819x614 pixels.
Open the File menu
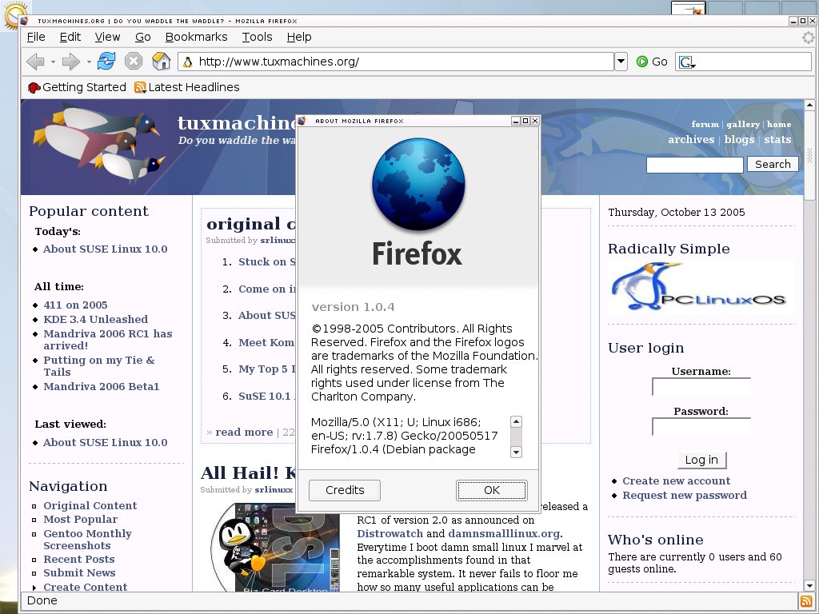click(36, 37)
